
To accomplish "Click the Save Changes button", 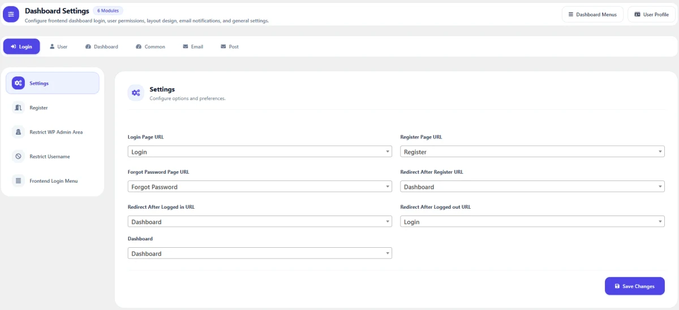I will pyautogui.click(x=635, y=286).
